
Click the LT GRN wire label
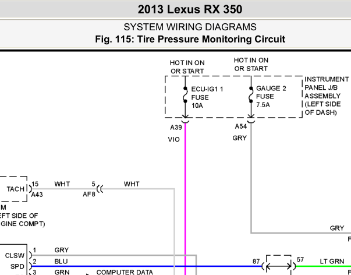click(x=332, y=262)
